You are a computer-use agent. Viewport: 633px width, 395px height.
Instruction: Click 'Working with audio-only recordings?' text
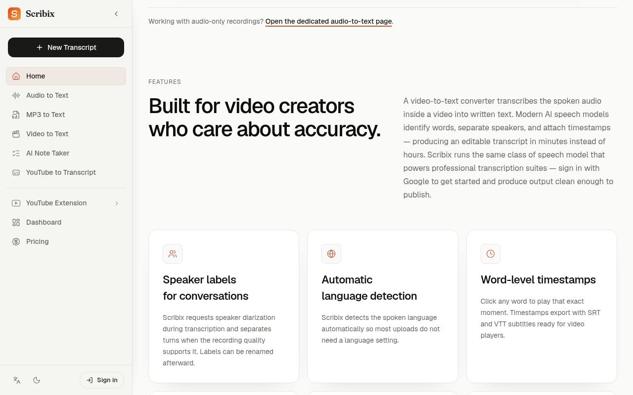click(x=206, y=21)
